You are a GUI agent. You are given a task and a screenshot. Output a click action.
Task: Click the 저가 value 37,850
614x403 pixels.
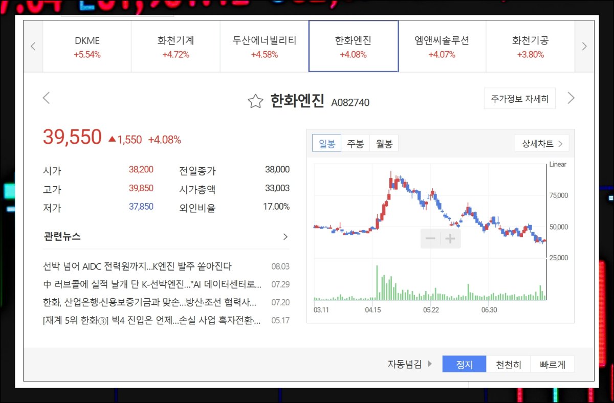(141, 207)
